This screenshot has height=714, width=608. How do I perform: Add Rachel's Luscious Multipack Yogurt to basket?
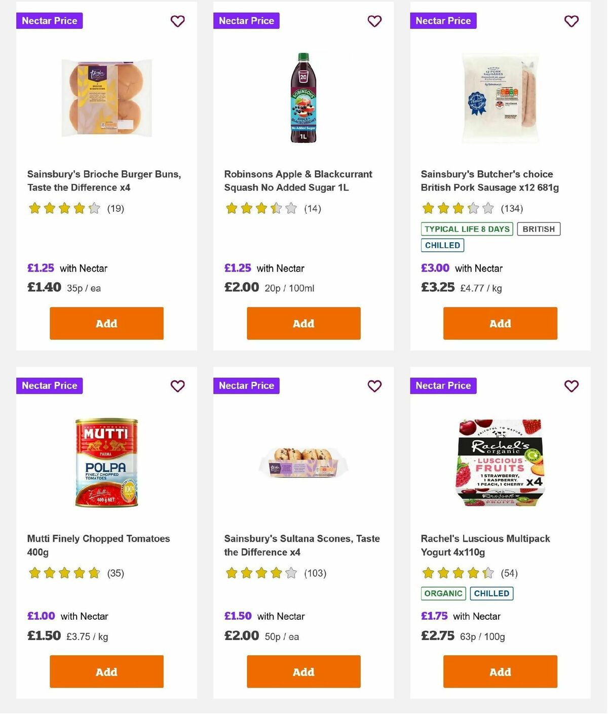click(500, 671)
